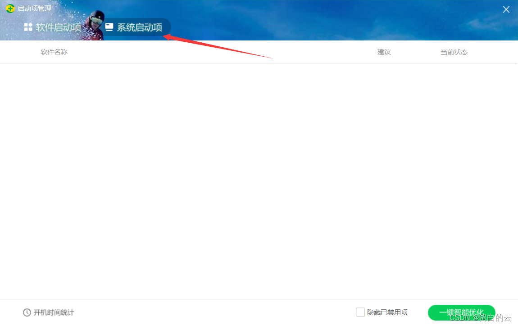Click the 当前状态 column header
The height and width of the screenshot is (326, 518).
[x=454, y=52]
